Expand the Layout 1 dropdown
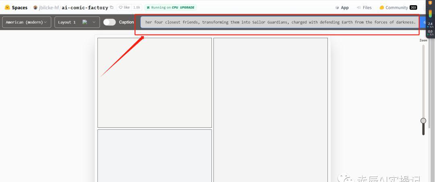 tap(77, 22)
